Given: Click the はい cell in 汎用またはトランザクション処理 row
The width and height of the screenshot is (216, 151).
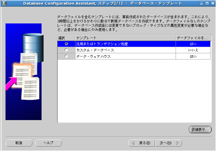Looking at the screenshot, I should (193, 44).
